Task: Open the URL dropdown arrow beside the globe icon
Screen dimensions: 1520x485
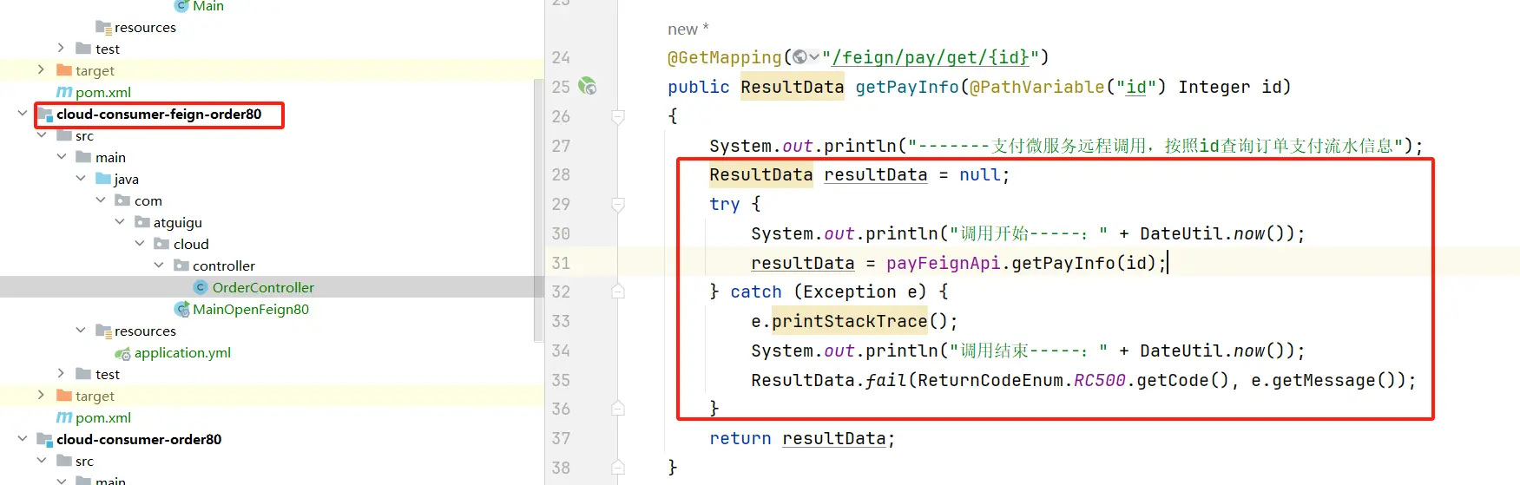Action: (x=814, y=57)
